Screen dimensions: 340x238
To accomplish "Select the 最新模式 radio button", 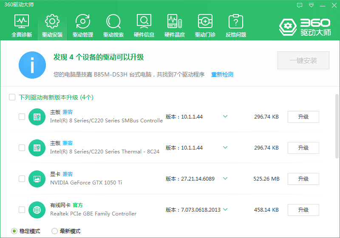I will click(x=54, y=231).
